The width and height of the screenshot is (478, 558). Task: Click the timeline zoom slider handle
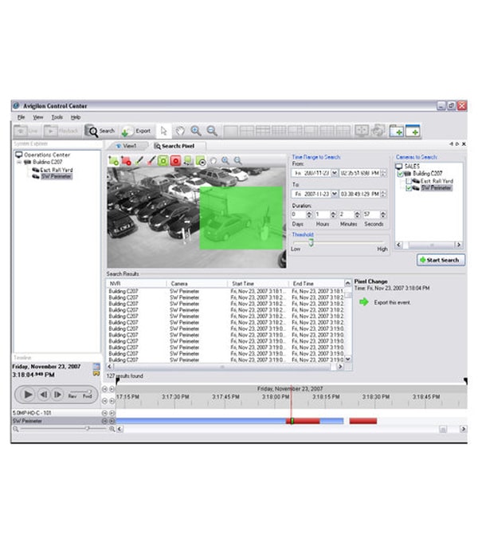87,429
